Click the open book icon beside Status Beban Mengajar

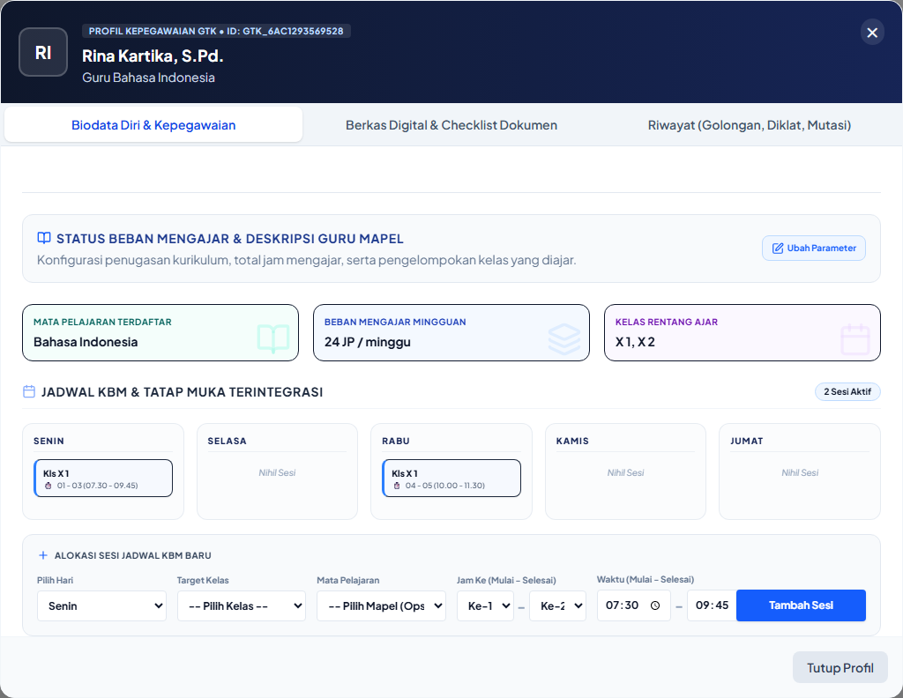pos(44,238)
